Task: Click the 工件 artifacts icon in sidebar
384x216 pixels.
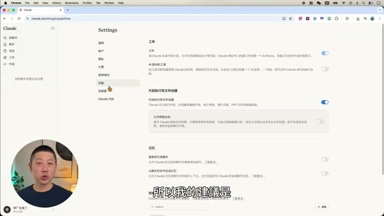Action: click(x=5, y=58)
